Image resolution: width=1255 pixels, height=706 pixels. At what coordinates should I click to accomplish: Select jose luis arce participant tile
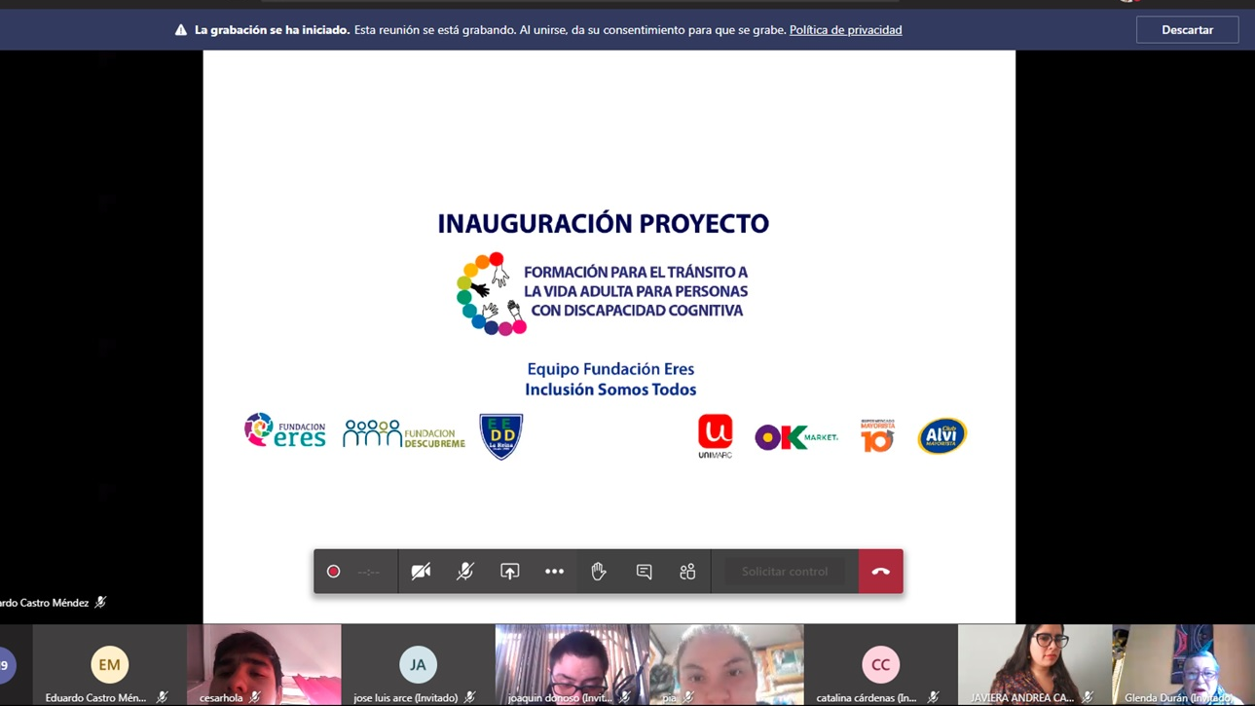(418, 665)
